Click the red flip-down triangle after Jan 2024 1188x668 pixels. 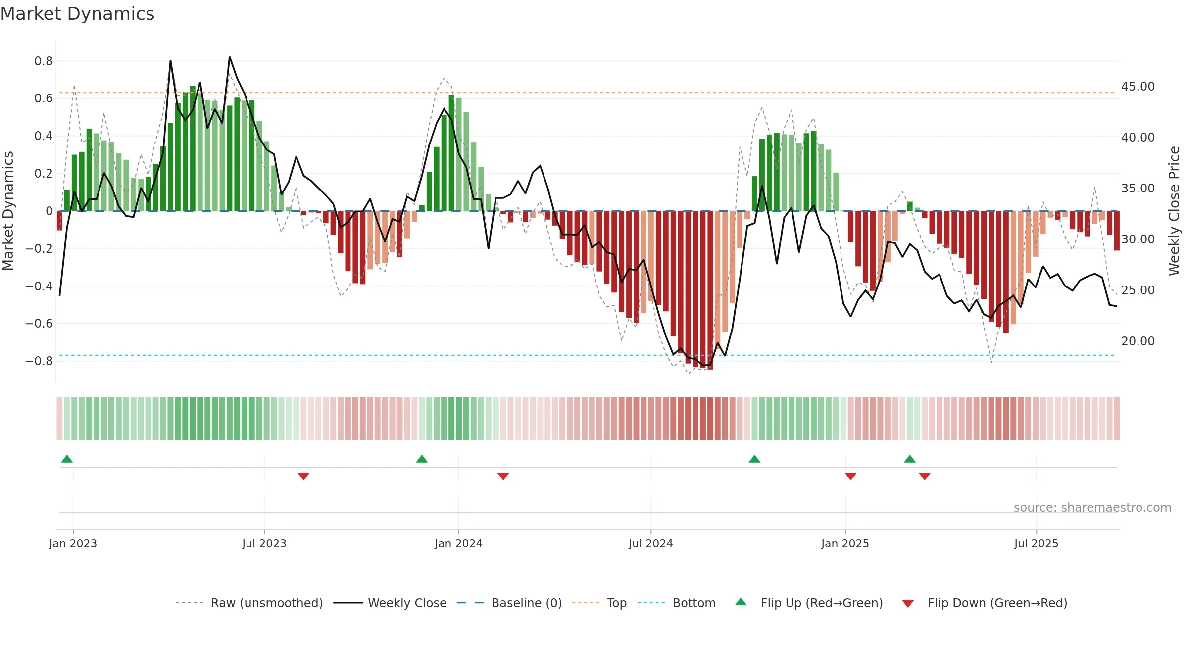(x=503, y=476)
